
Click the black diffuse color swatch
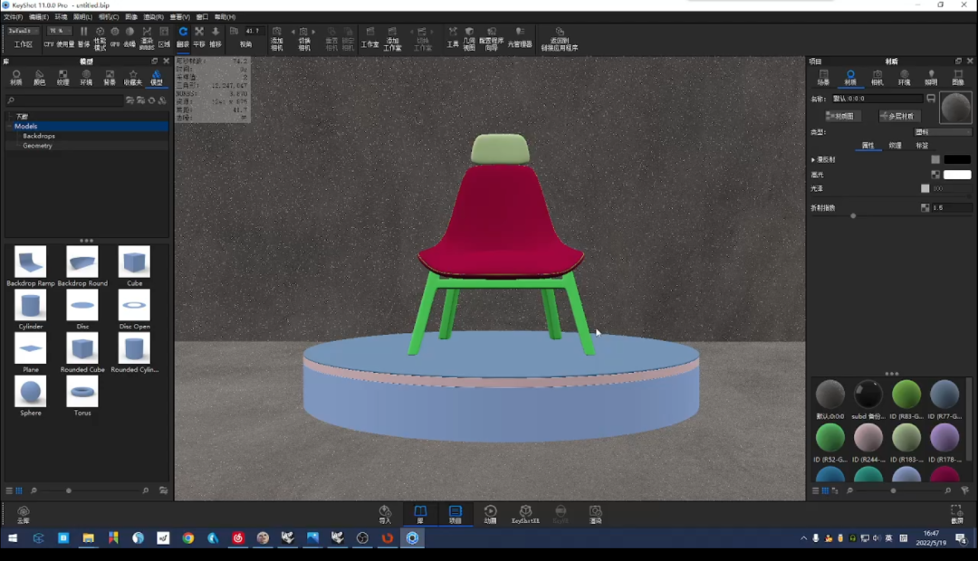click(957, 159)
